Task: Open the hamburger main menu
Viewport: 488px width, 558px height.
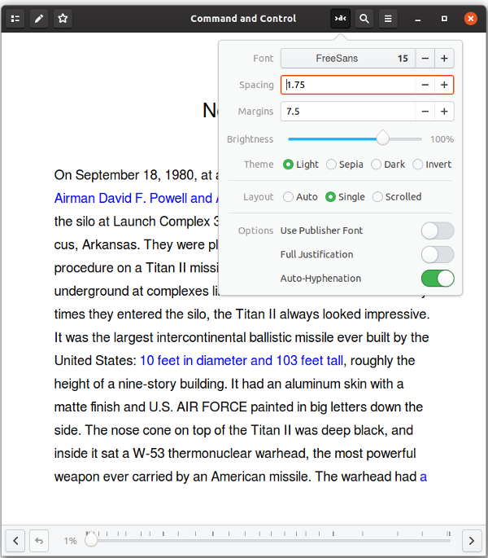Action: coord(389,18)
